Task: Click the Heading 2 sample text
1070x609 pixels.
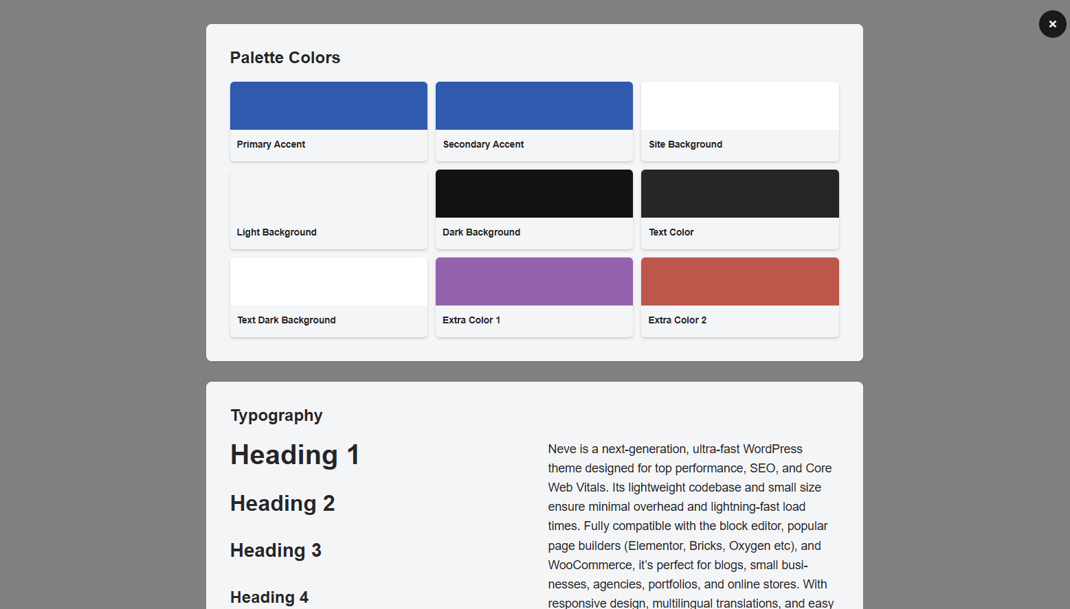Action: point(282,503)
